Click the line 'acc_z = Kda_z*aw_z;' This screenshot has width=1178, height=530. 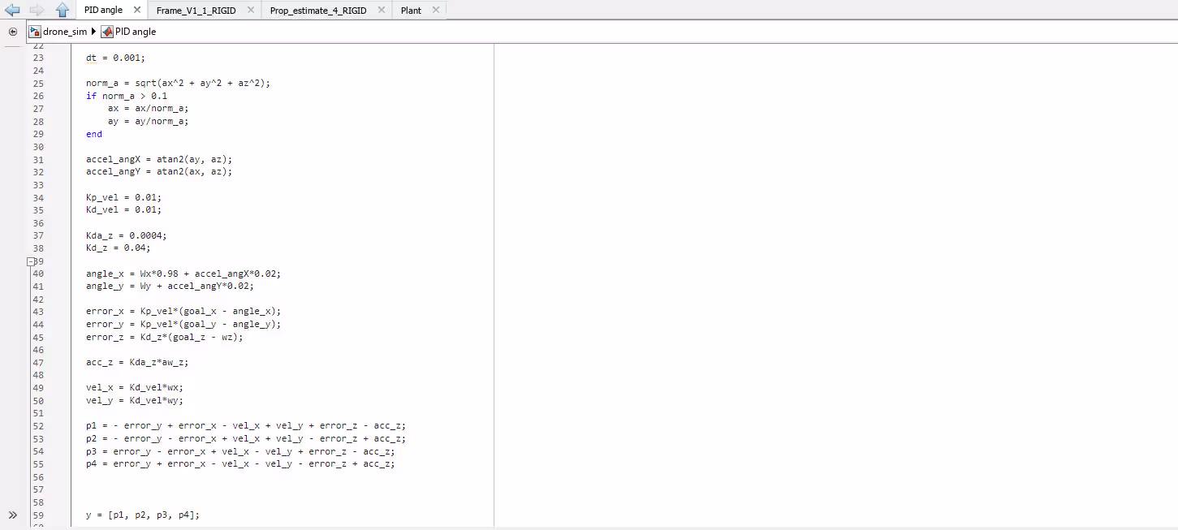pyautogui.click(x=137, y=363)
